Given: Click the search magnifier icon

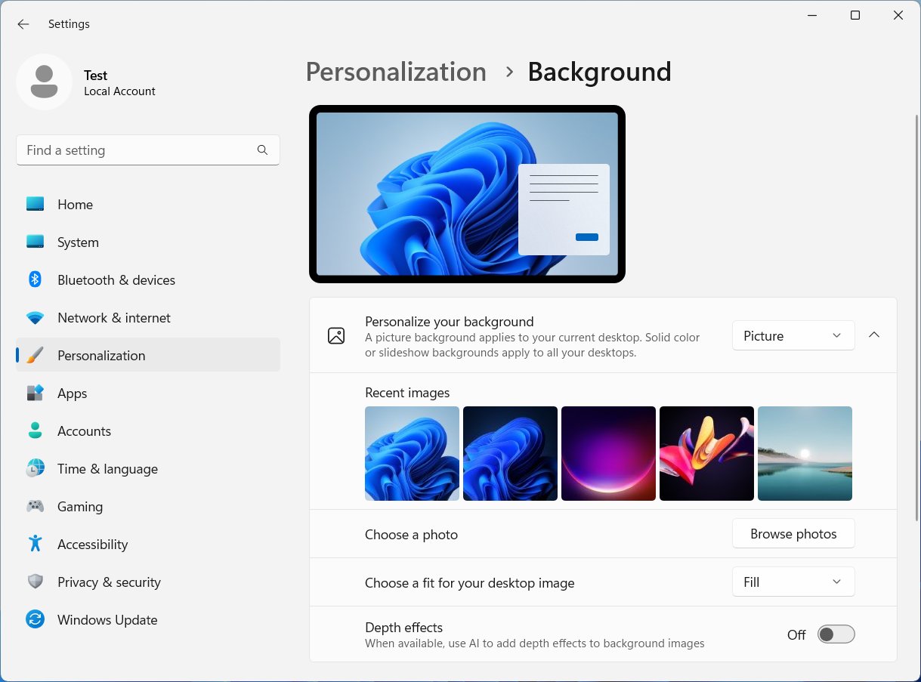Looking at the screenshot, I should click(x=262, y=150).
